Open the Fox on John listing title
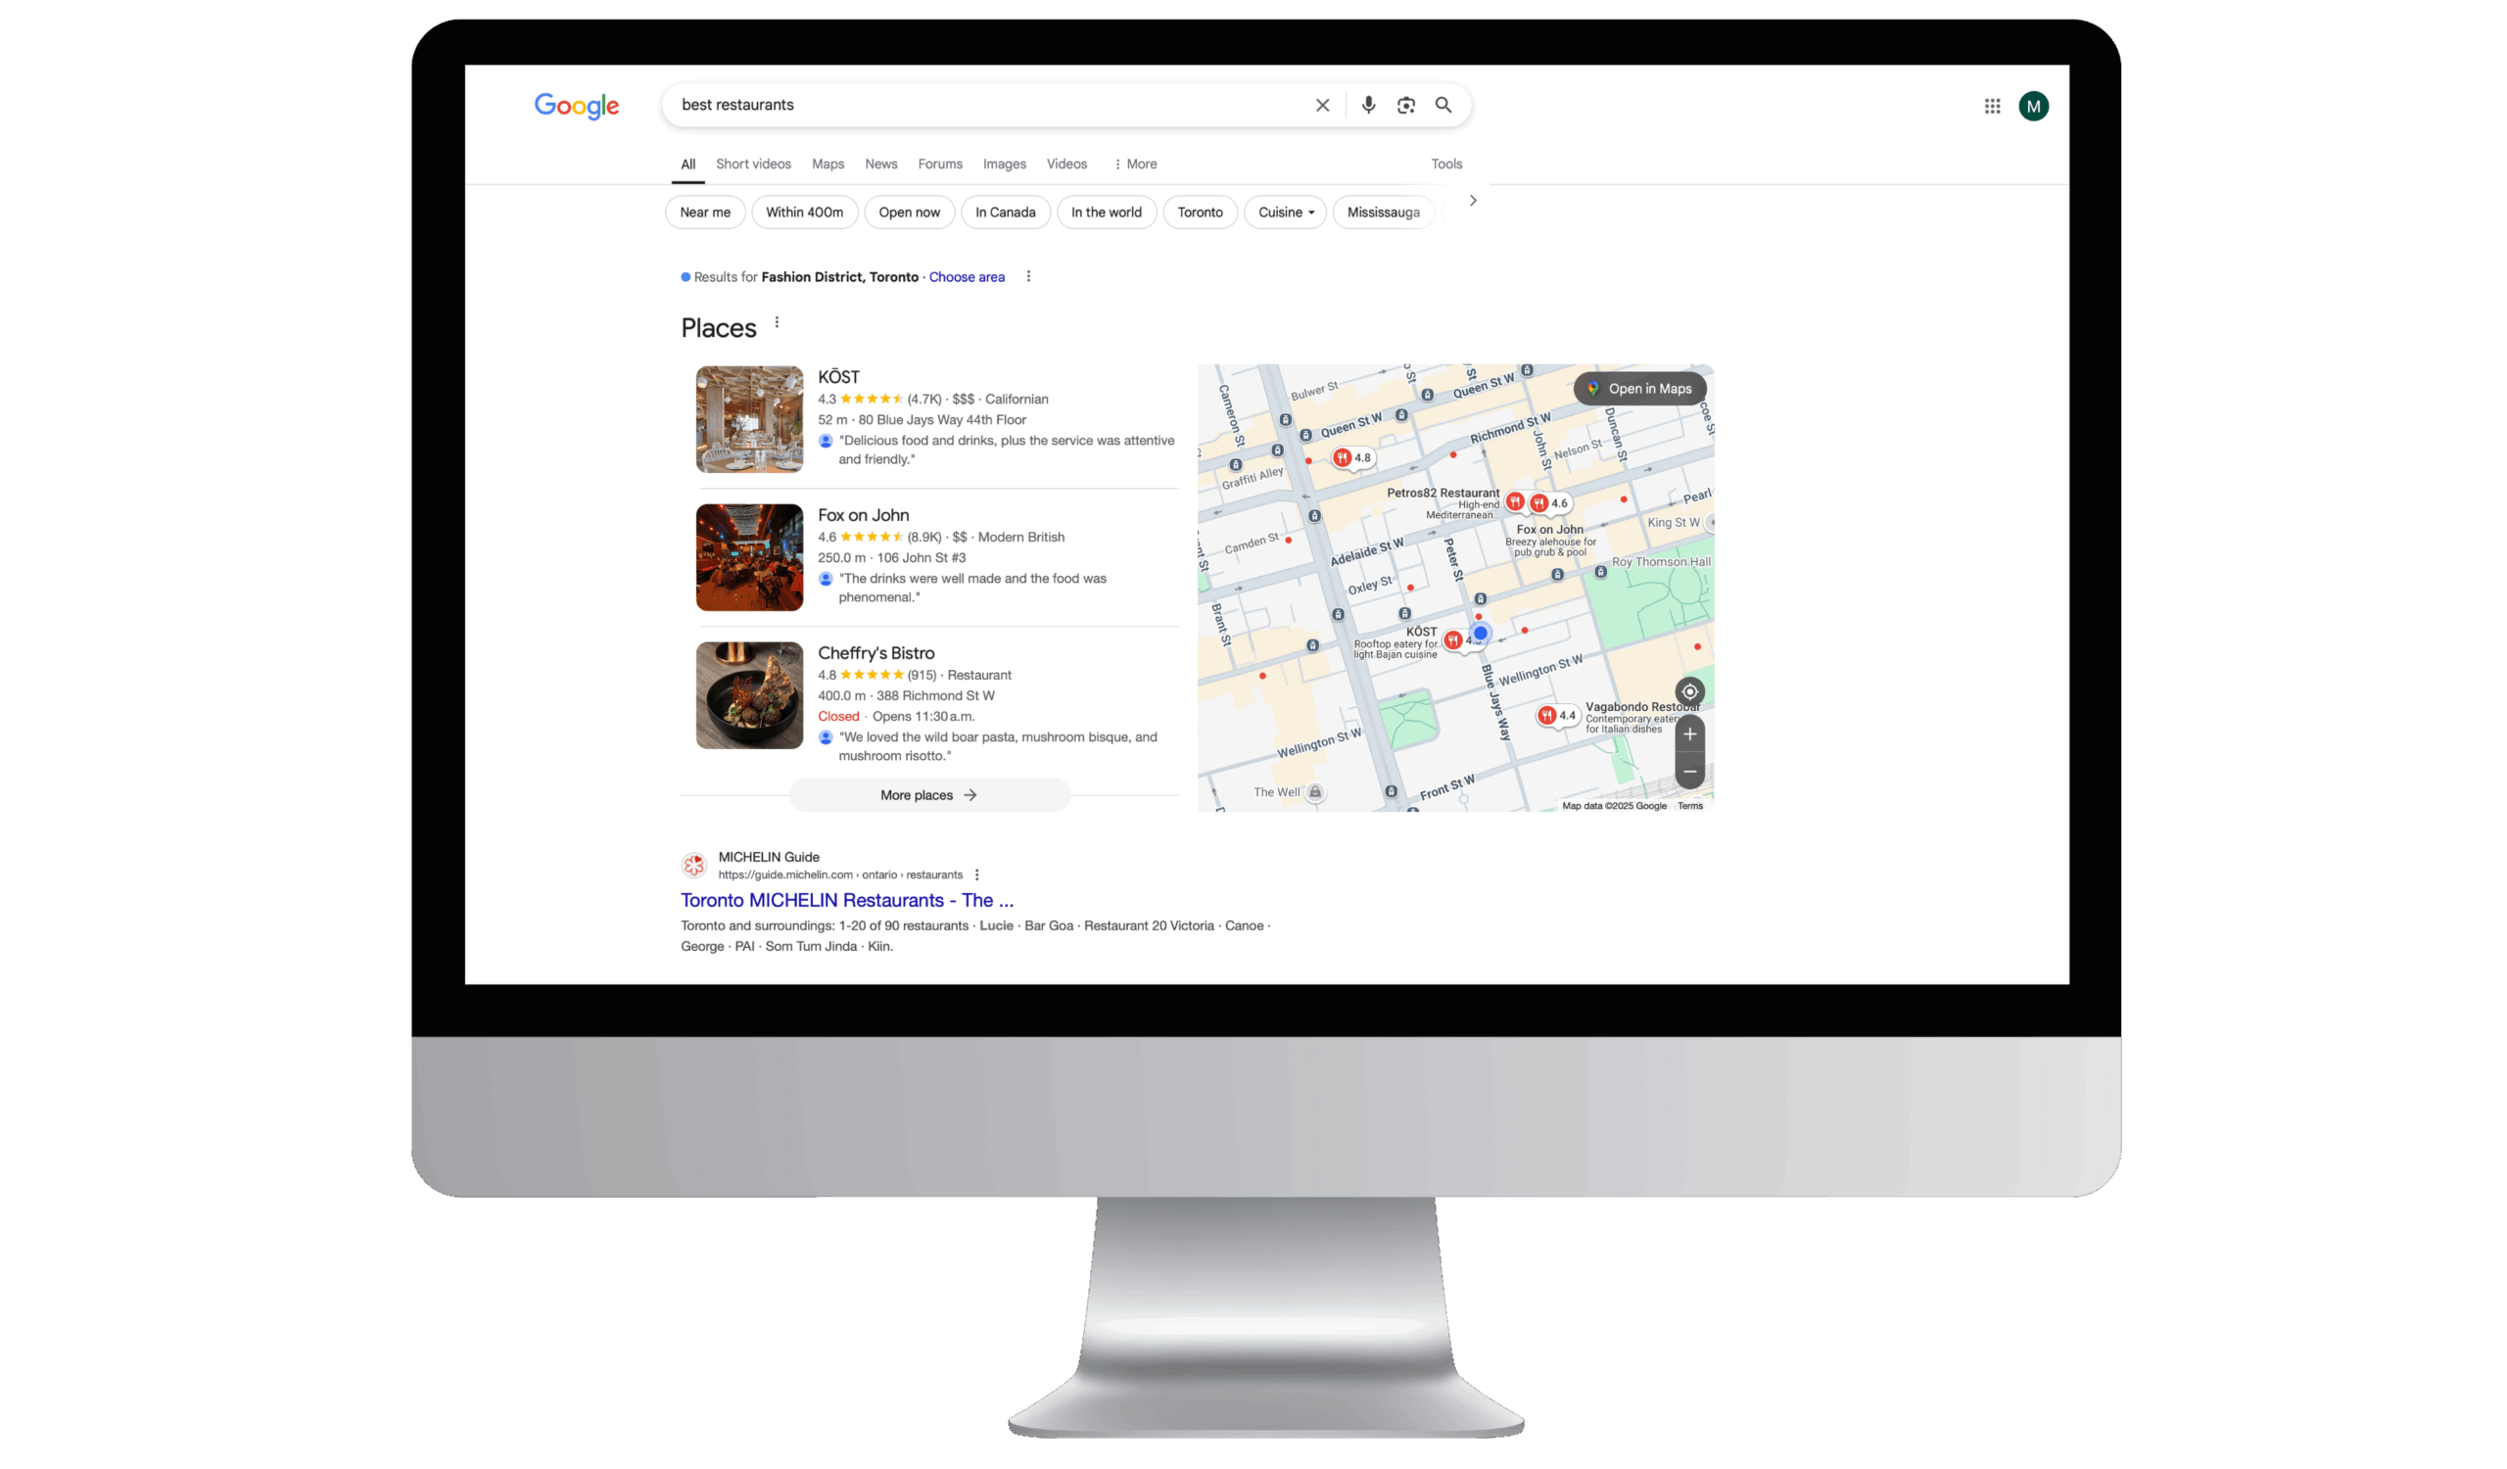The width and height of the screenshot is (2507, 1469). pos(863,515)
